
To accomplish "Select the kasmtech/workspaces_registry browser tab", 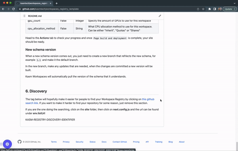I will [34, 3].
